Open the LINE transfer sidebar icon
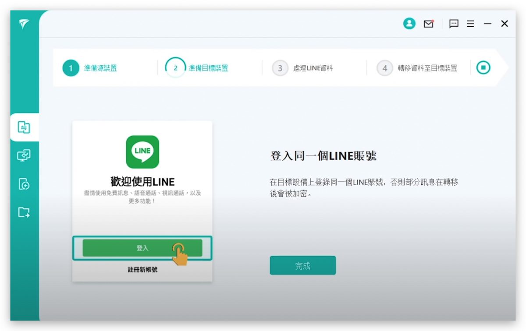 (x=24, y=127)
